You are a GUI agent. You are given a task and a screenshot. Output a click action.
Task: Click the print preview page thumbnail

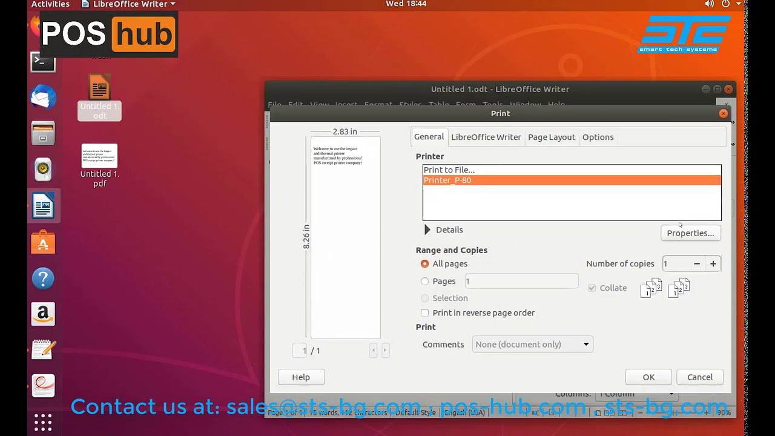[346, 237]
